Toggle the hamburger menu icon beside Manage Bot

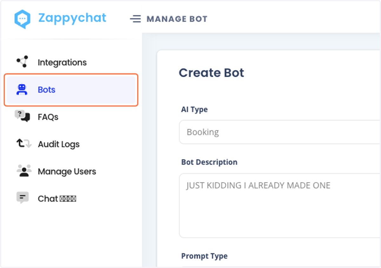(135, 19)
